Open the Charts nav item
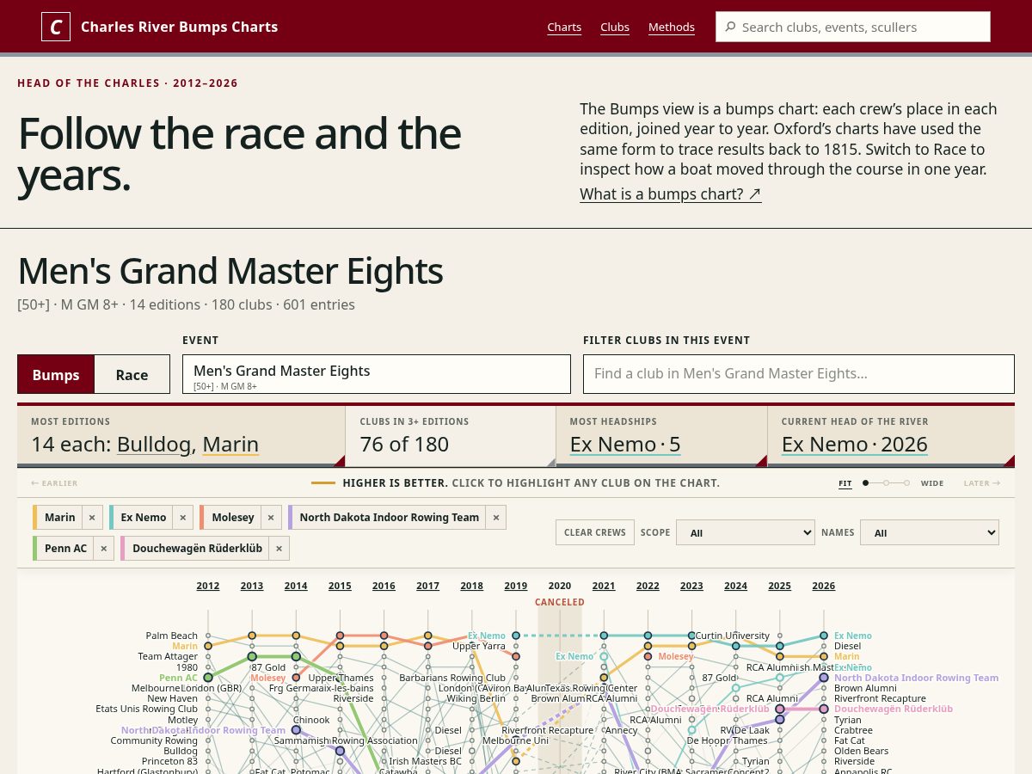The height and width of the screenshot is (774, 1032). [564, 27]
